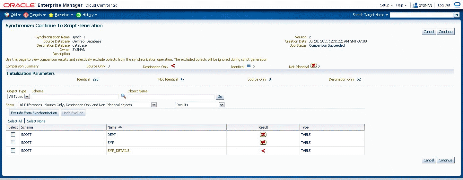Click the Favorites star icon

tap(51, 15)
